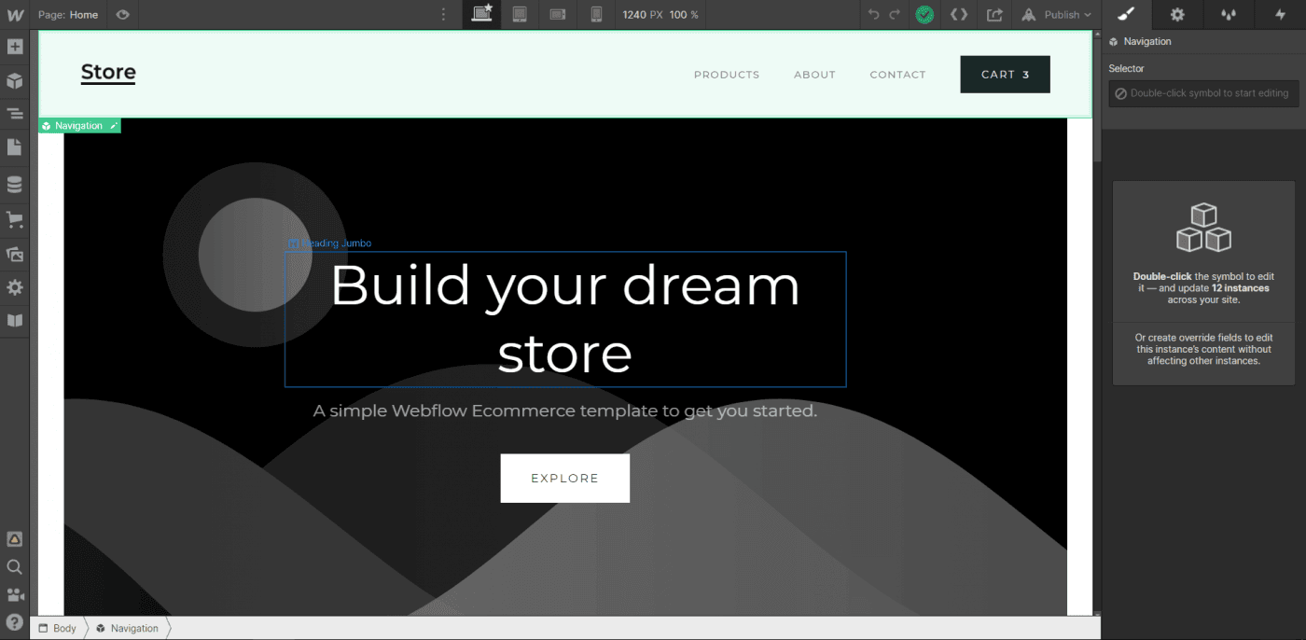The width and height of the screenshot is (1306, 640).
Task: Open the CMS Collections database panel
Action: click(x=15, y=185)
